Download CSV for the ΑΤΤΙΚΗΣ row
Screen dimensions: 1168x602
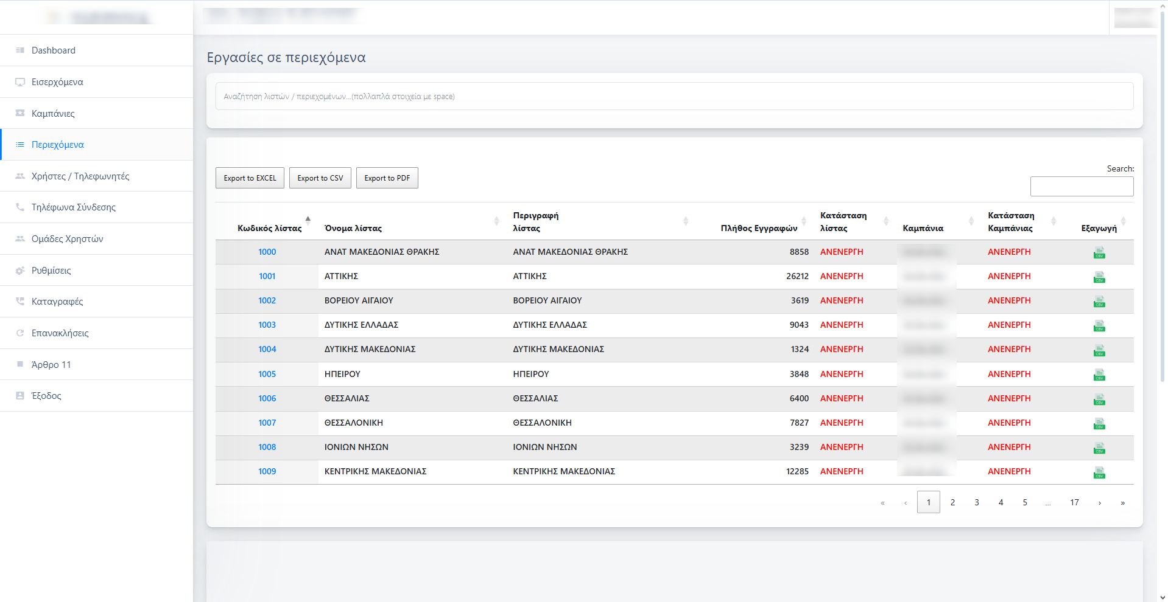(1099, 277)
